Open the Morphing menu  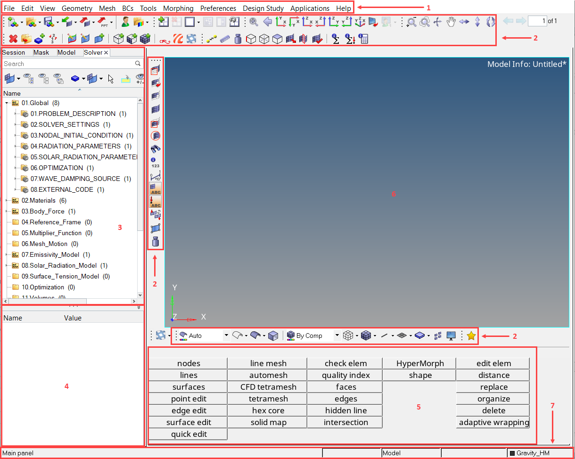178,8
